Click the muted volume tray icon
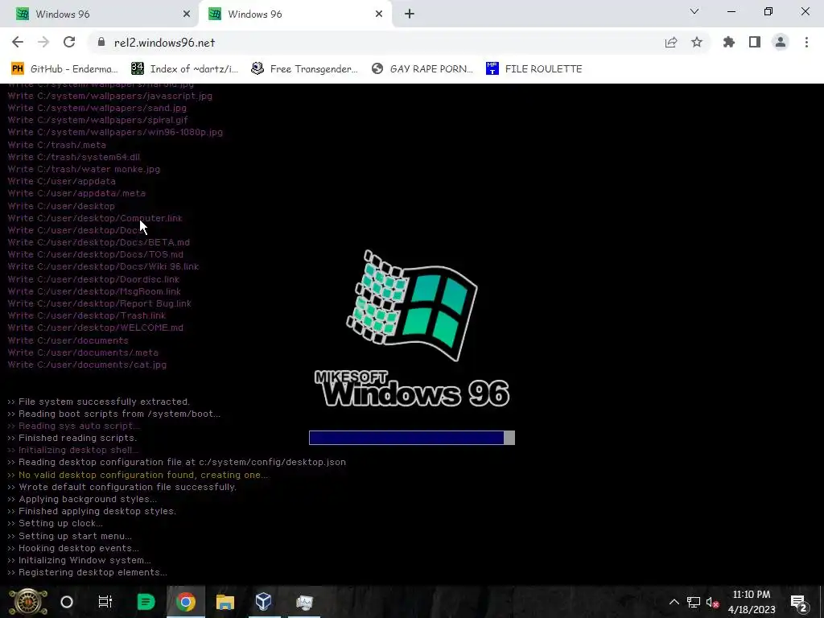Viewport: 824px width, 618px height. pyautogui.click(x=712, y=602)
